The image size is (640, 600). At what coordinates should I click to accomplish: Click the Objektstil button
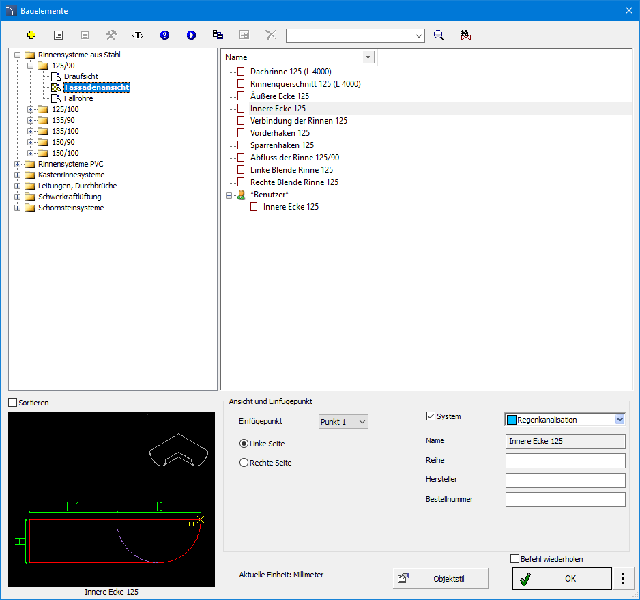pyautogui.click(x=441, y=578)
